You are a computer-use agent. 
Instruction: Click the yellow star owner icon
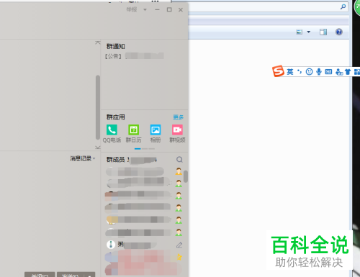click(179, 257)
